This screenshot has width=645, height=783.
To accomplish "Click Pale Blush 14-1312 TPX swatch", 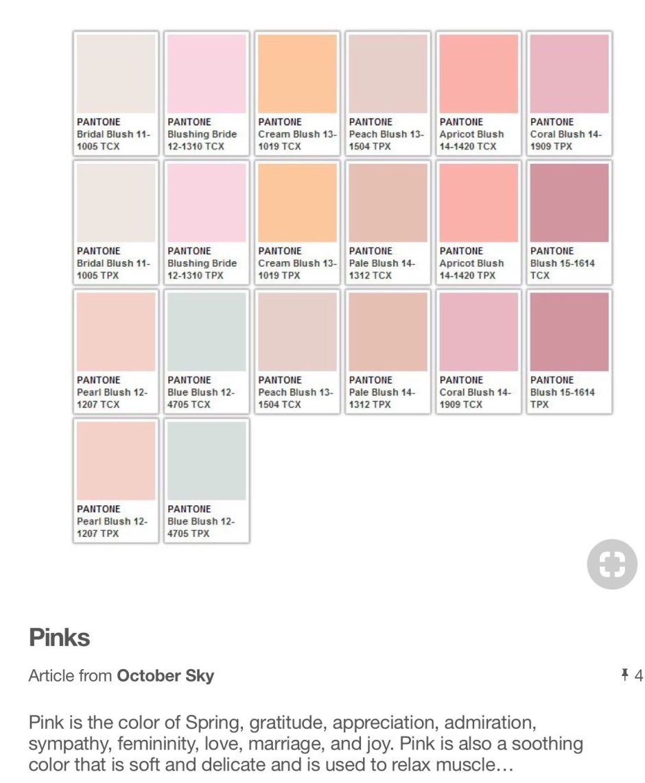I will tap(388, 352).
